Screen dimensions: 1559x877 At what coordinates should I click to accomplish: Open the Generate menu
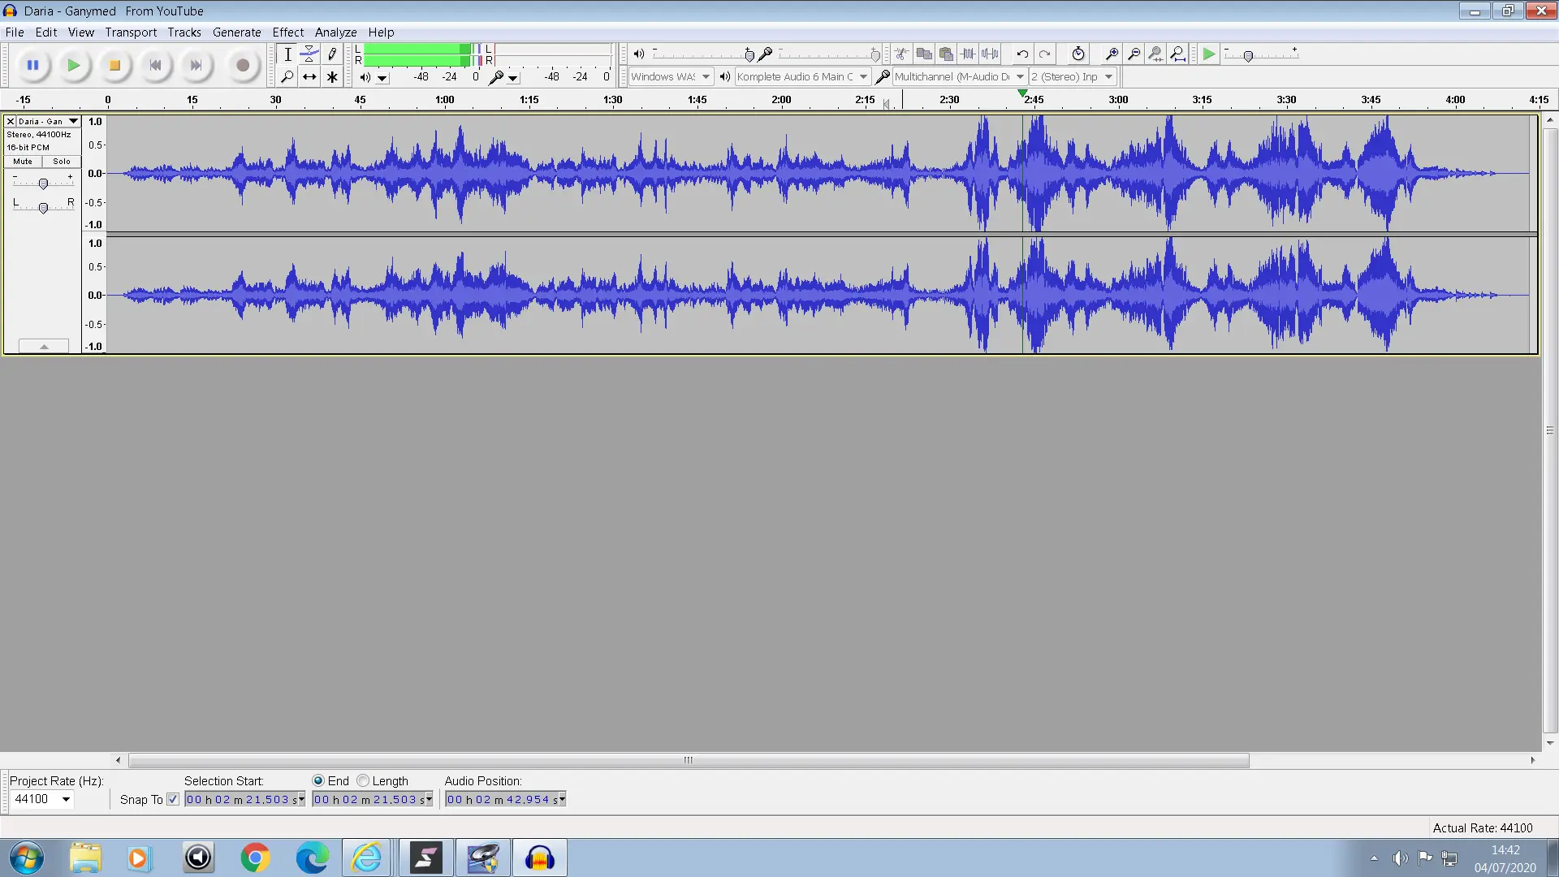tap(236, 32)
